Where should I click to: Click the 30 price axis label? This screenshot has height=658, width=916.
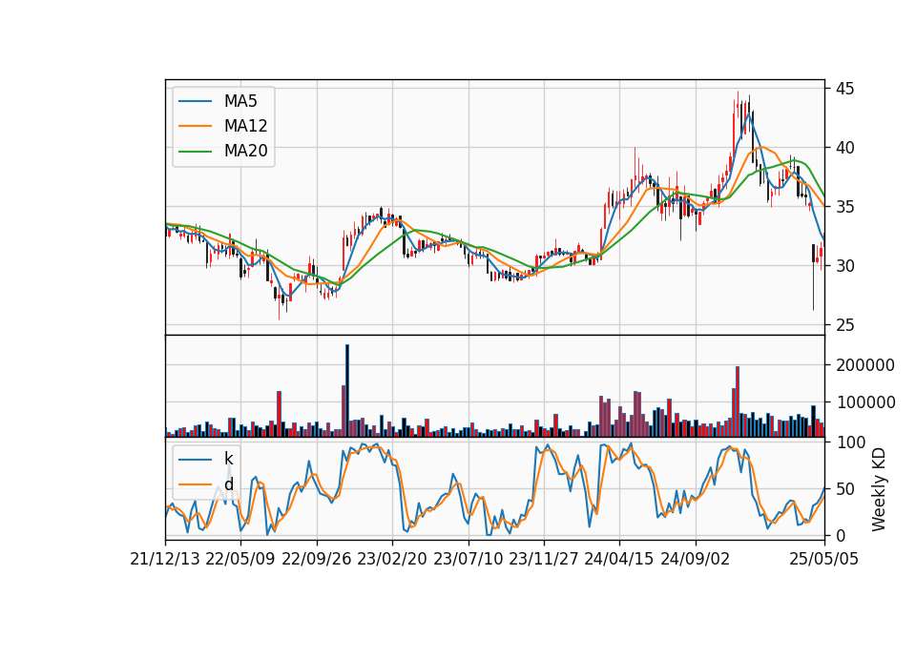[x=844, y=266]
